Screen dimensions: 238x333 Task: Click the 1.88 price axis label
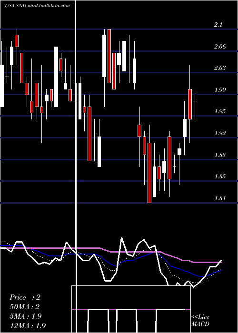(x=220, y=155)
